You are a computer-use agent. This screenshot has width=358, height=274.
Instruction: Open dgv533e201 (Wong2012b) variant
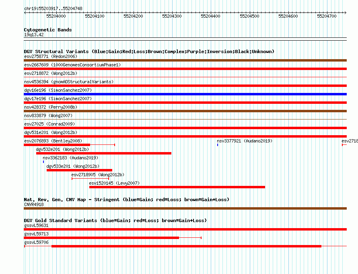pyautogui.click(x=73, y=166)
